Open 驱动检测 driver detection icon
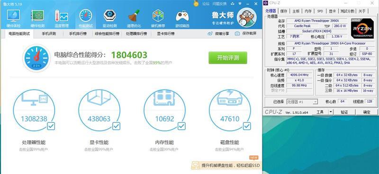Image resolution: width=379 pixels, height=174 pixels. coord(110,16)
